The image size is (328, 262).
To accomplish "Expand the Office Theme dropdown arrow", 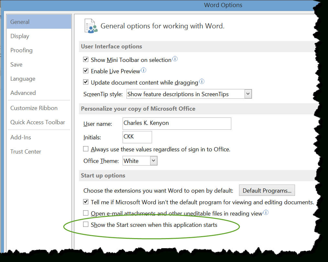I will click(154, 161).
